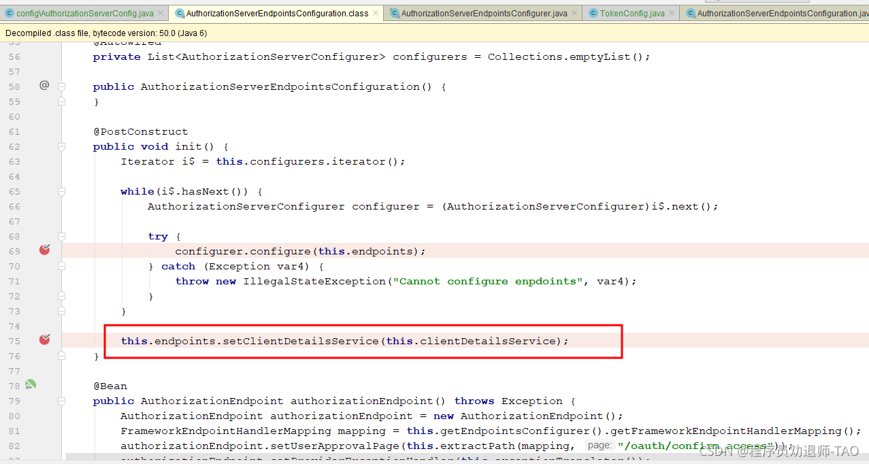
Task: Click 'while(i$.hasNext())' on line 65
Action: point(185,191)
